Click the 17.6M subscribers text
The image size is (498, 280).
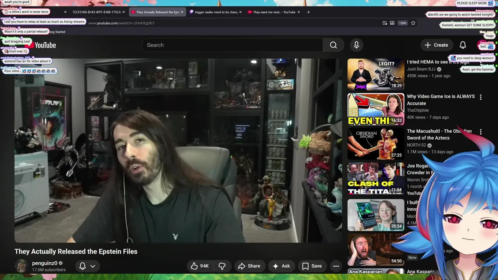pyautogui.click(x=49, y=270)
